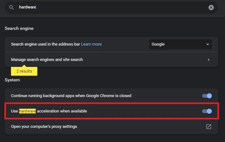This screenshot has width=225, height=142.
Task: Click the caret arrow on the Google combo box
Action: click(207, 44)
